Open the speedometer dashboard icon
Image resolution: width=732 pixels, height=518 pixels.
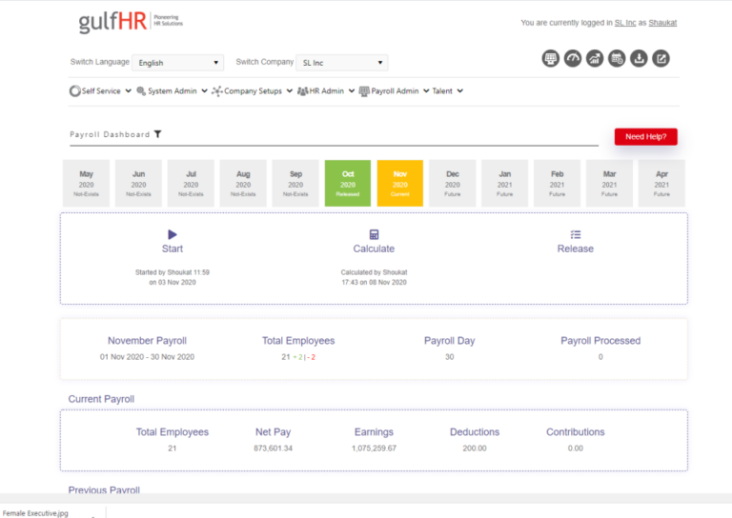[x=573, y=59]
